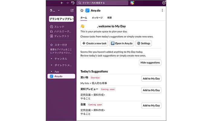This screenshot has width=212, height=121.
Task: Open the help question mark icon
Action: (164, 3)
